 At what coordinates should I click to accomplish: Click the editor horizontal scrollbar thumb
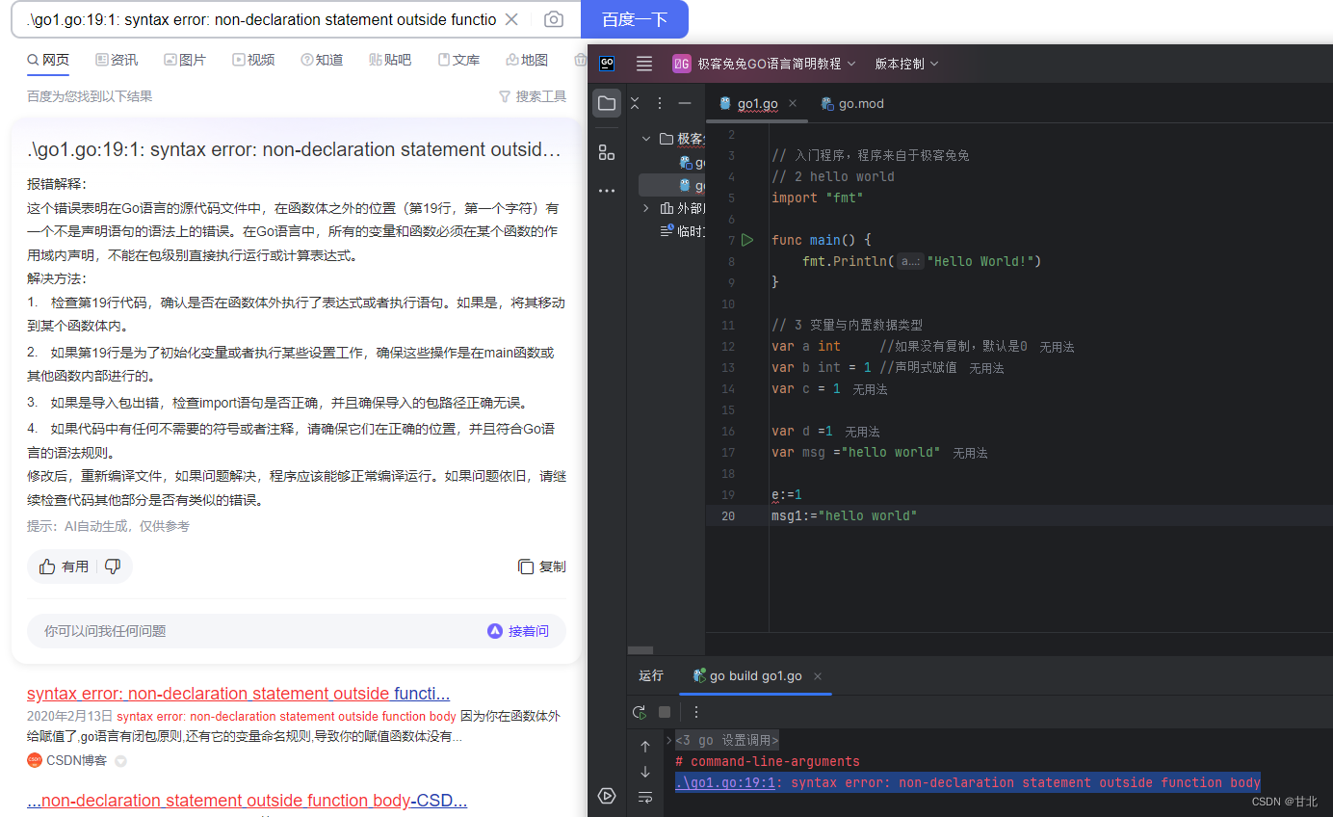coord(640,650)
